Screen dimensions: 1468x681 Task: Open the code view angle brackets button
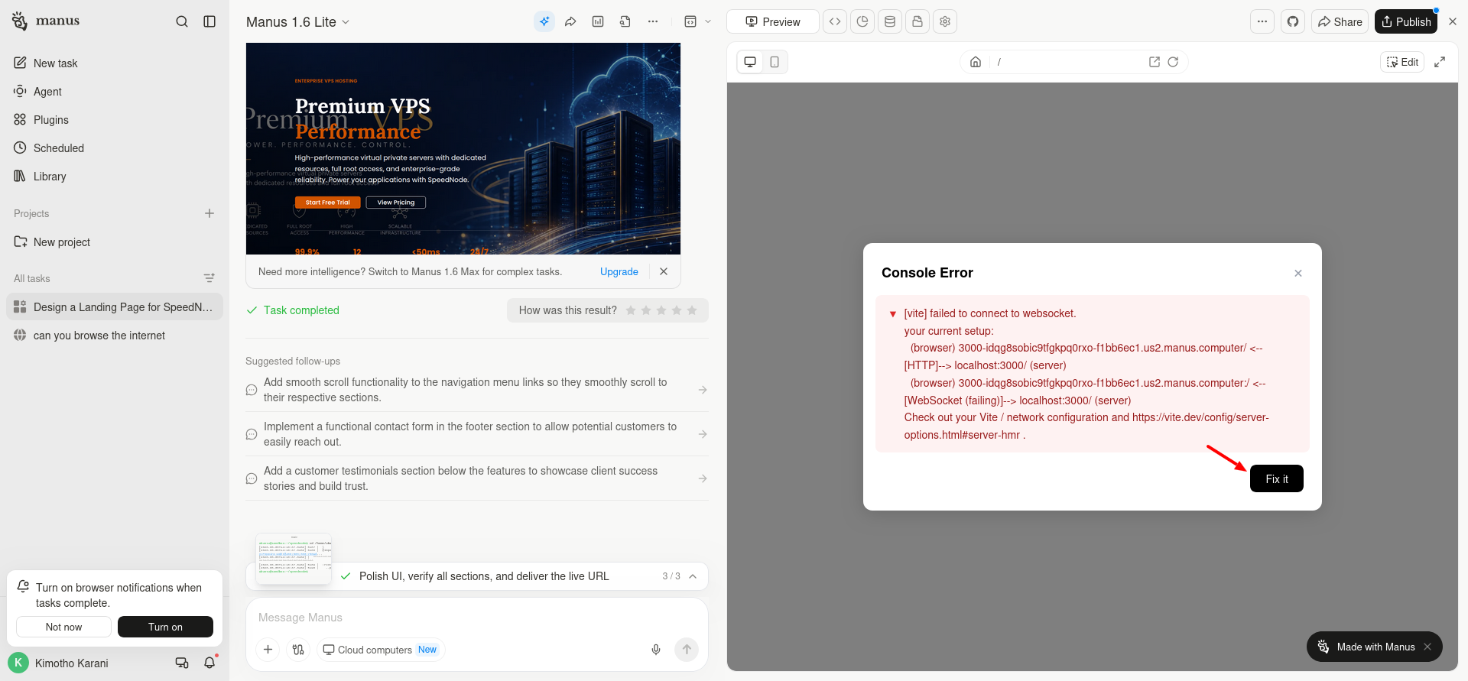pos(835,21)
